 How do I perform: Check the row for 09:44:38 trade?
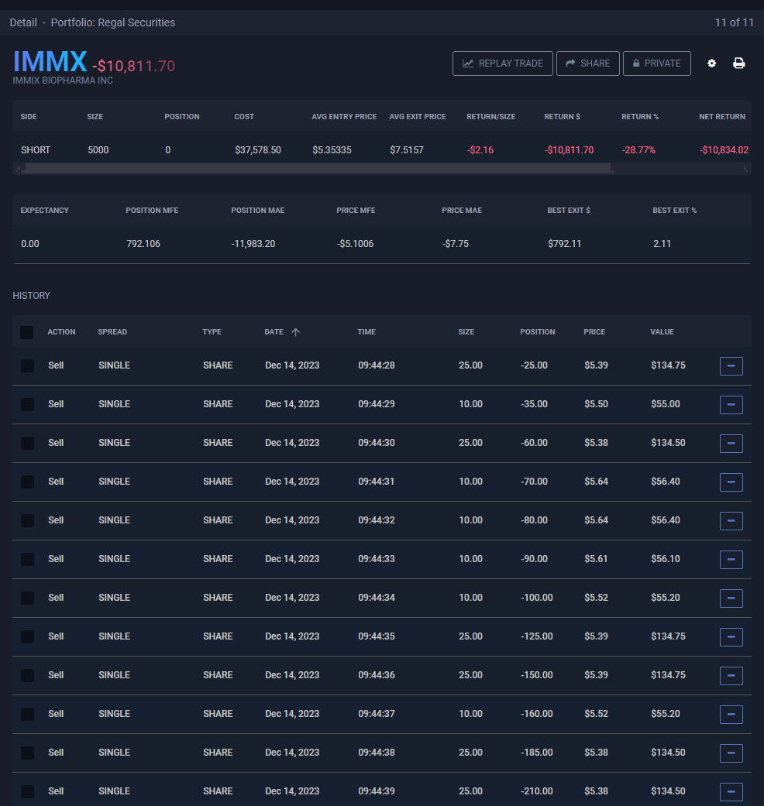(27, 753)
